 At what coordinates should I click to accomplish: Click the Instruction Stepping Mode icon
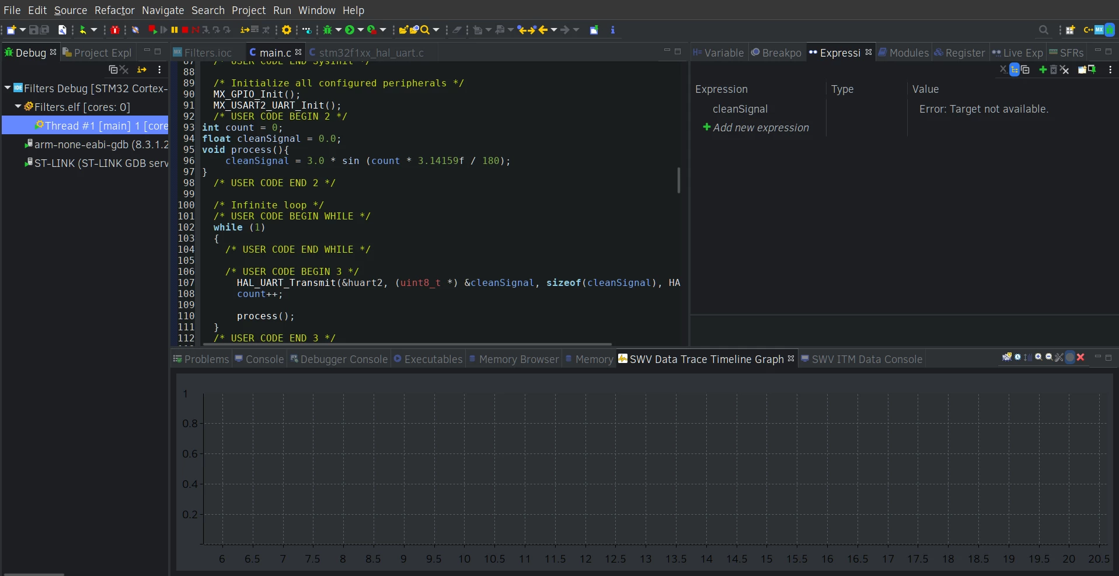[x=245, y=30]
